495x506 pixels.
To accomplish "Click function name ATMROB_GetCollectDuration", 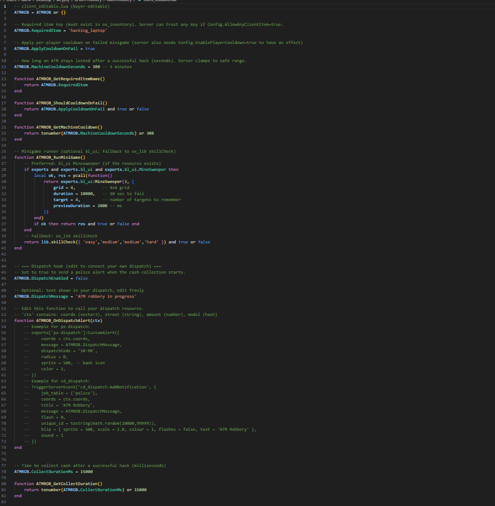I will (x=68, y=483).
